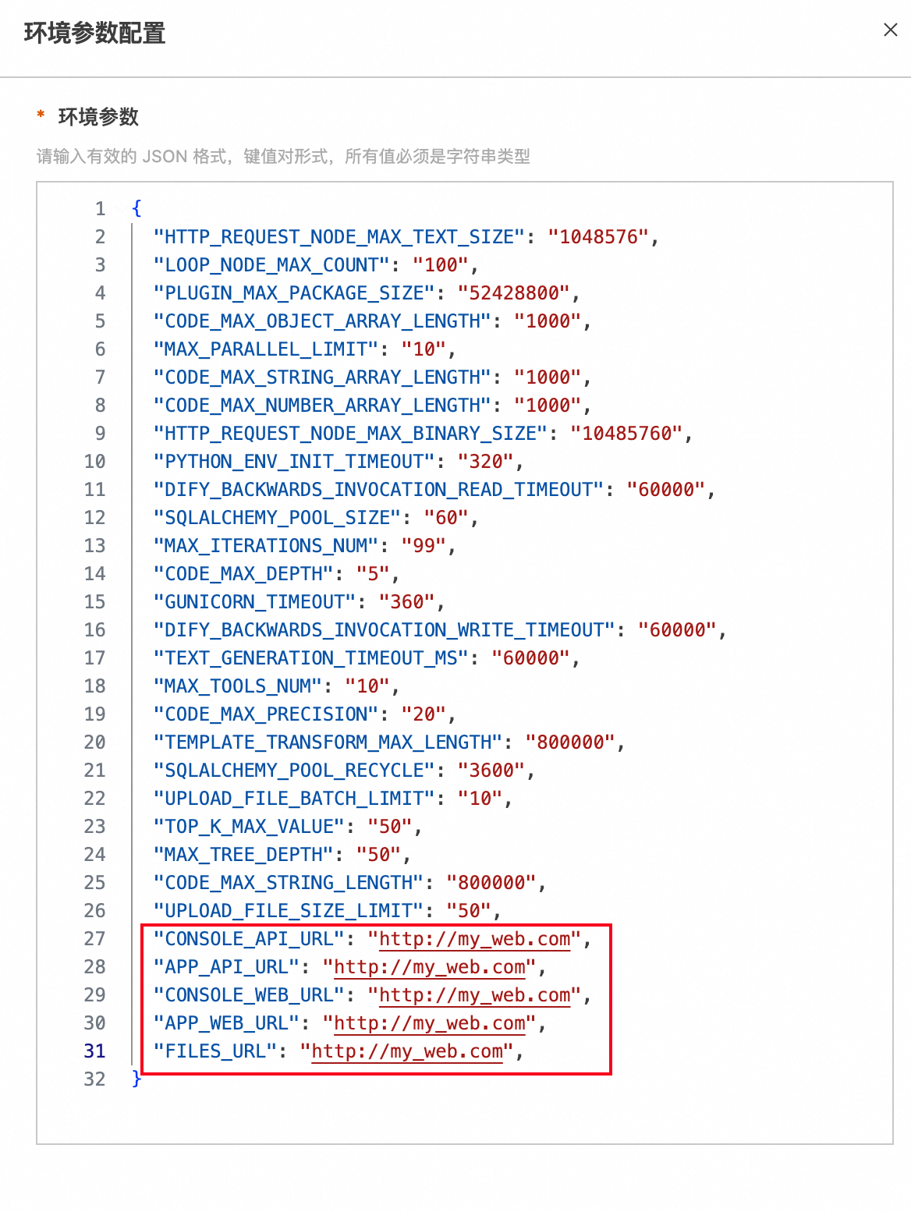Click the CONSOLE_WEB_URL http://my_web.com link
Viewport: 911px width, 1212px height.
(x=475, y=995)
